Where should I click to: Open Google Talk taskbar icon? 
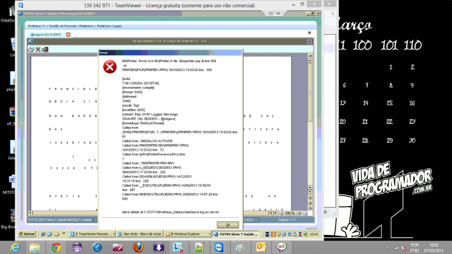tap(281, 247)
